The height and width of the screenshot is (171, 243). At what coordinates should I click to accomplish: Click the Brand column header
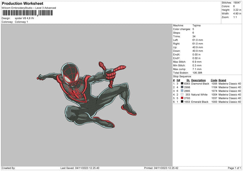(x=223, y=80)
